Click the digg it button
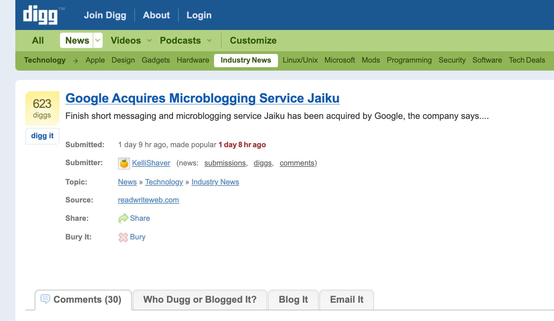This screenshot has width=554, height=321. pyautogui.click(x=42, y=136)
